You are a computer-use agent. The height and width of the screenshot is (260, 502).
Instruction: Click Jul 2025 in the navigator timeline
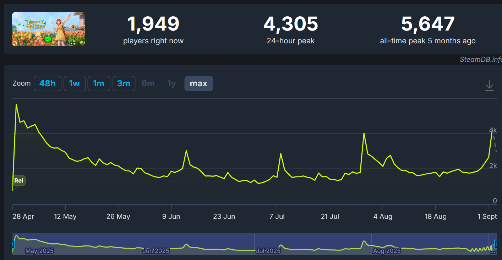point(268,251)
